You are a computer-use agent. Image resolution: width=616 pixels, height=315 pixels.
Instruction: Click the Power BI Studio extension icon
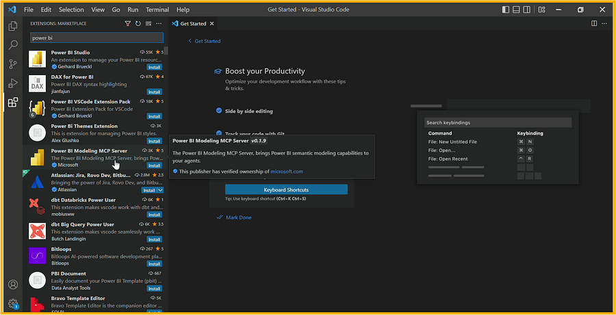tap(38, 59)
